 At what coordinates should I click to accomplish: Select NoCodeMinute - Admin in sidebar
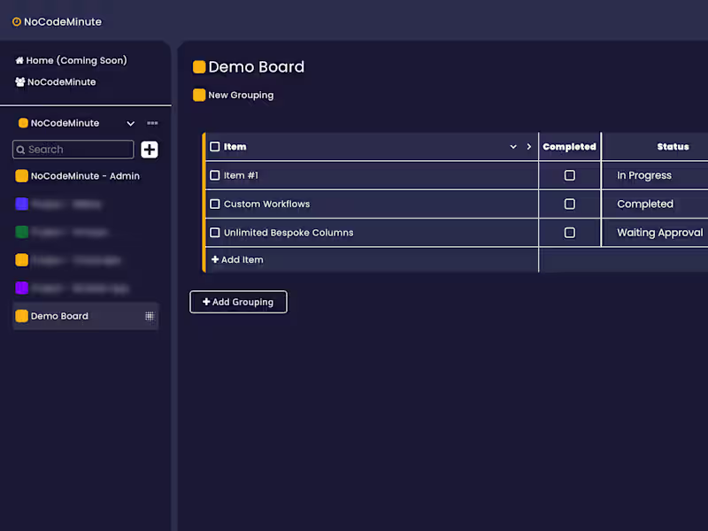[x=85, y=176]
